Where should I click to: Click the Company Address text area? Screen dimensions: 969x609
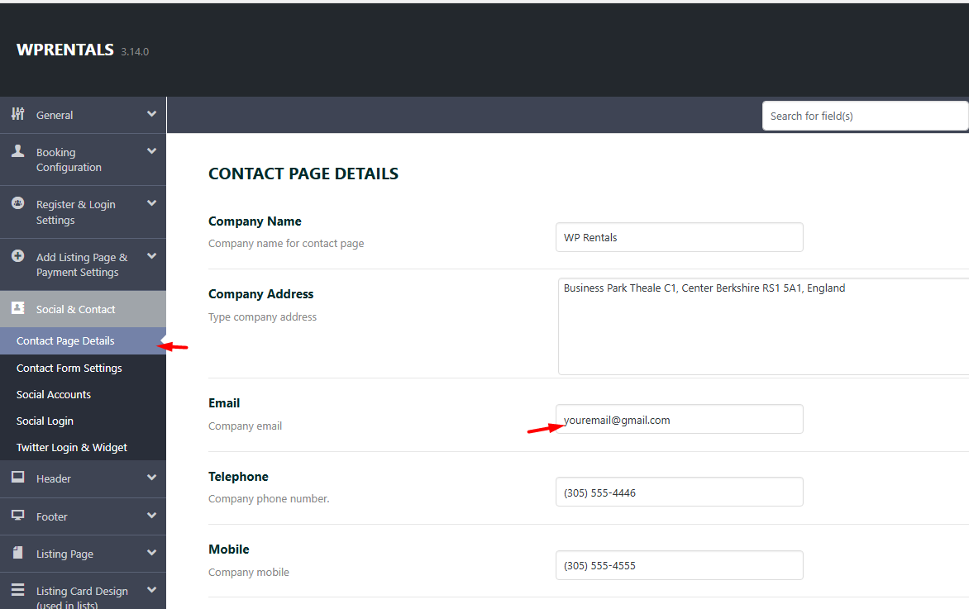(x=762, y=326)
